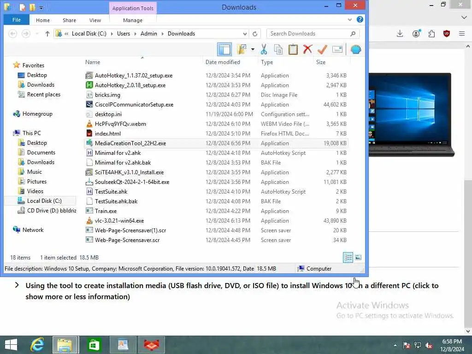Open the Manage ribbon tab
Viewport: 472px width, 354px height.
click(133, 20)
